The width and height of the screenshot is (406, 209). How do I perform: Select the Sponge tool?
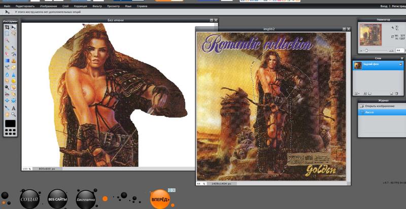click(14, 80)
